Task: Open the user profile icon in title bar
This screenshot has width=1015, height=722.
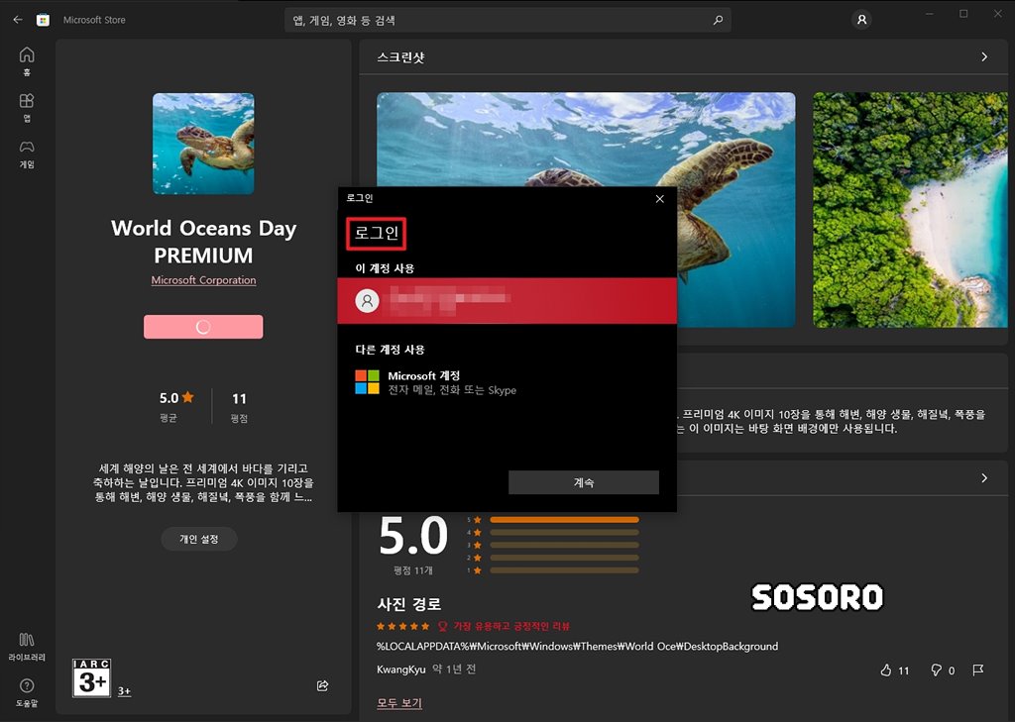Action: pyautogui.click(x=861, y=20)
